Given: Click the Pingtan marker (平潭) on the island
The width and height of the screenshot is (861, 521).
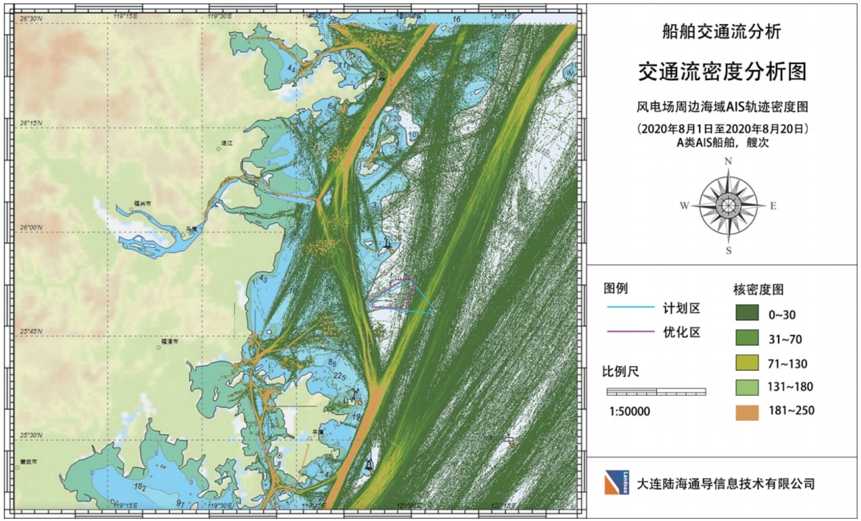Looking at the screenshot, I should (x=310, y=438).
